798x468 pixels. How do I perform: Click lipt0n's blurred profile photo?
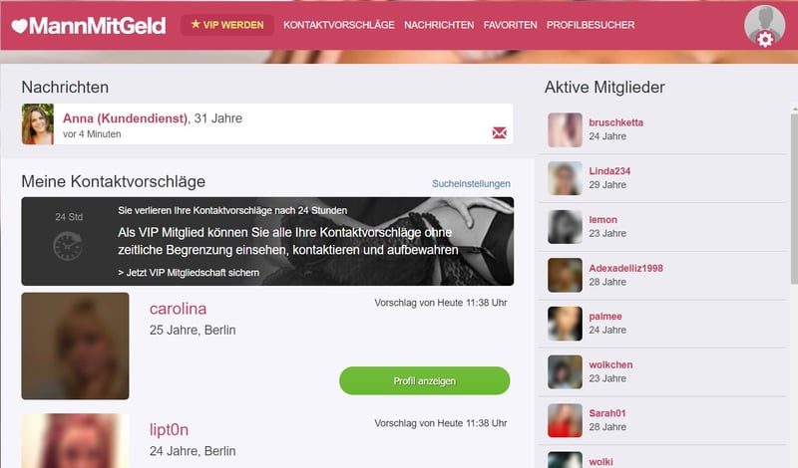[x=76, y=440]
